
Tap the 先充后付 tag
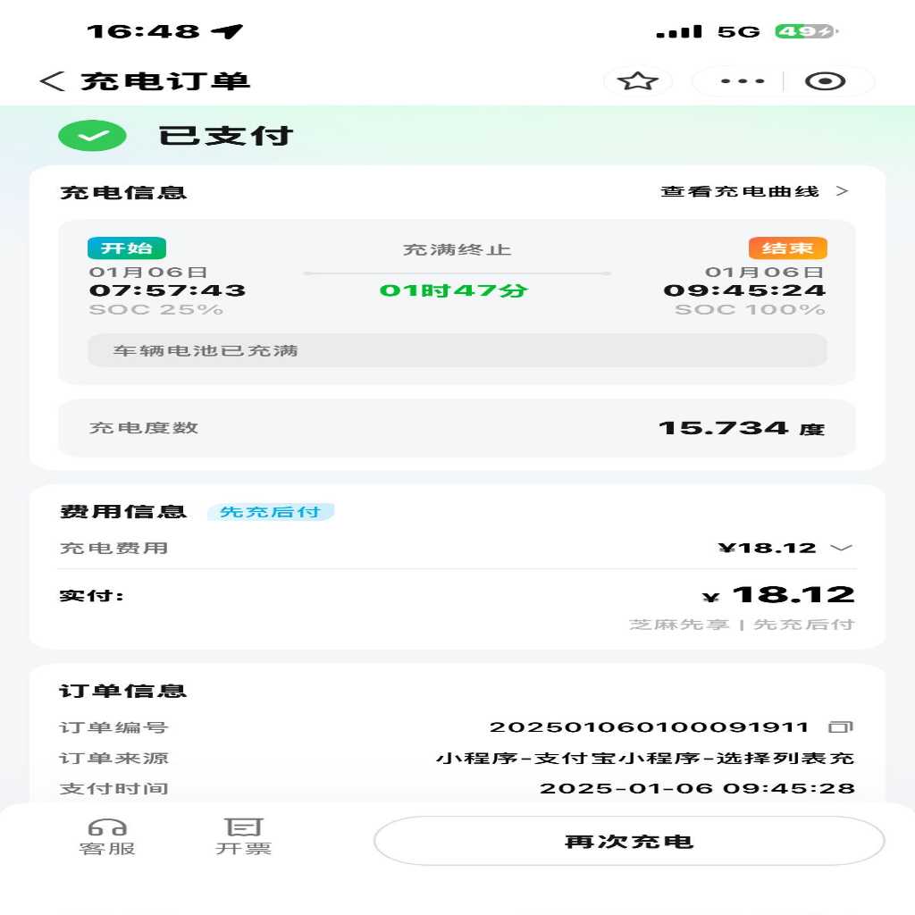coord(270,512)
